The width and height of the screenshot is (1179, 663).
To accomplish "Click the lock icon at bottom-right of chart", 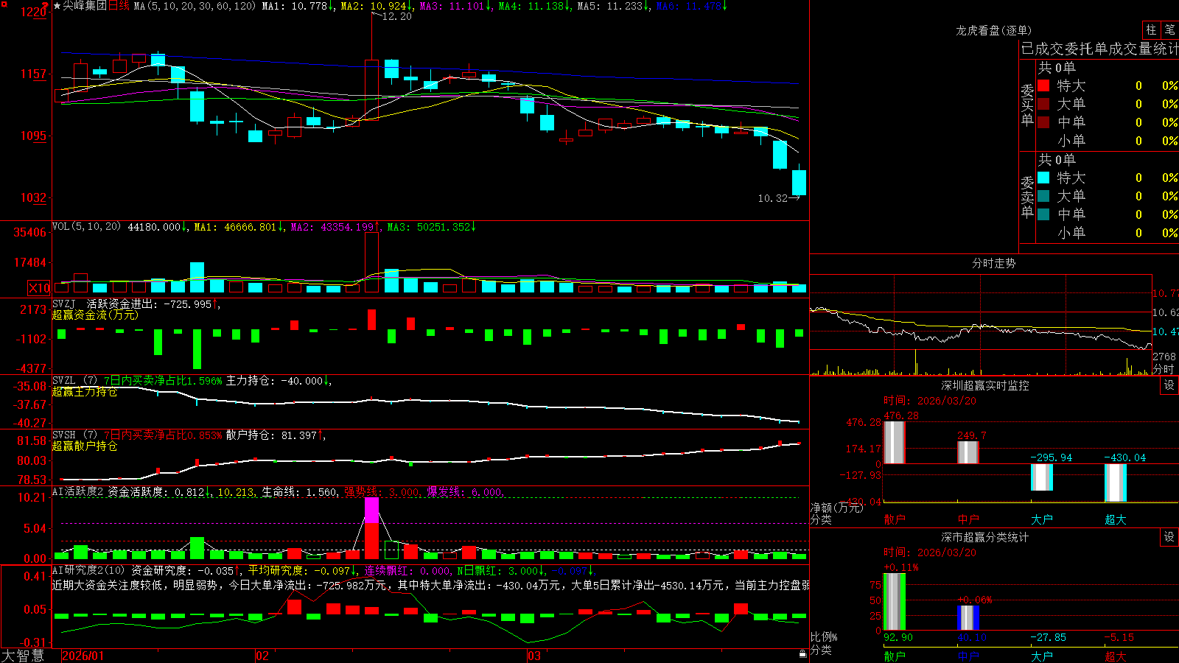I will [803, 654].
